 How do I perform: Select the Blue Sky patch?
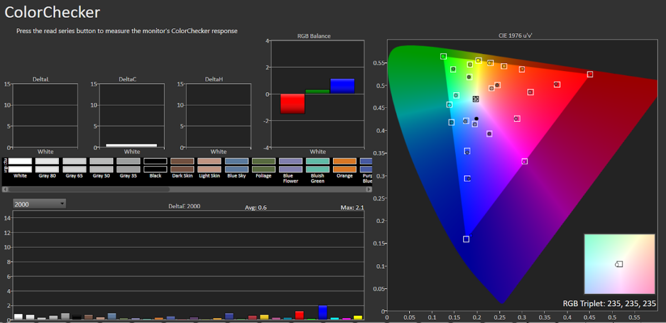tap(236, 165)
